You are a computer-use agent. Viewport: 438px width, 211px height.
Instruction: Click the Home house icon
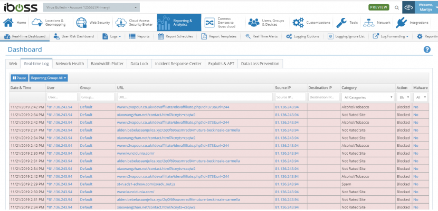pyautogui.click(x=8, y=23)
